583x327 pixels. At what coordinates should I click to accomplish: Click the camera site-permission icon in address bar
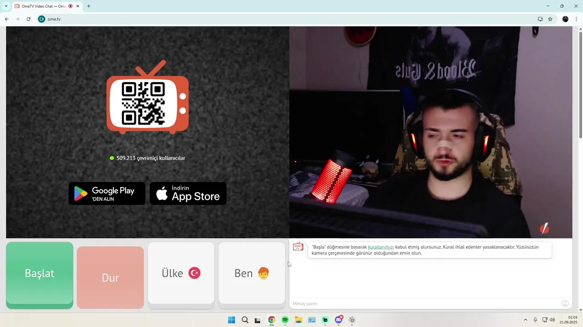tap(41, 19)
